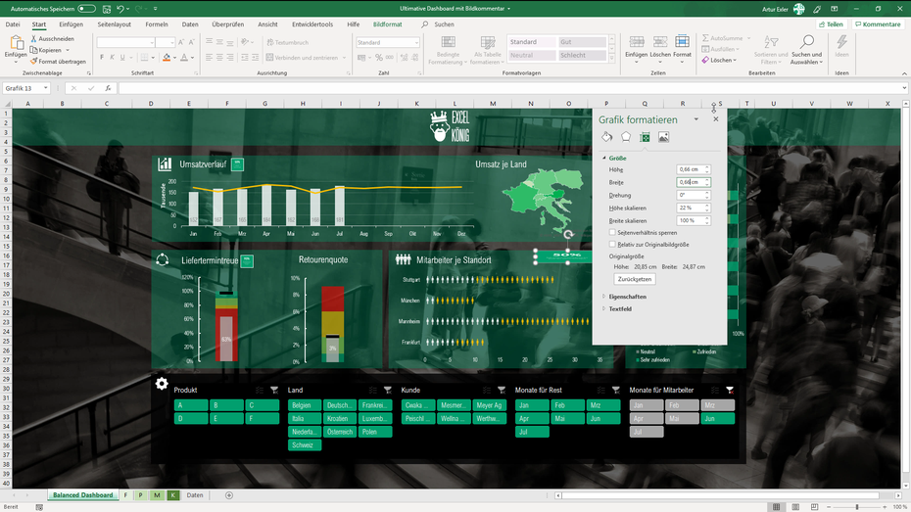This screenshot has width=911, height=512.
Task: Click Suchen und Auswählen magnifier
Action: click(806, 42)
